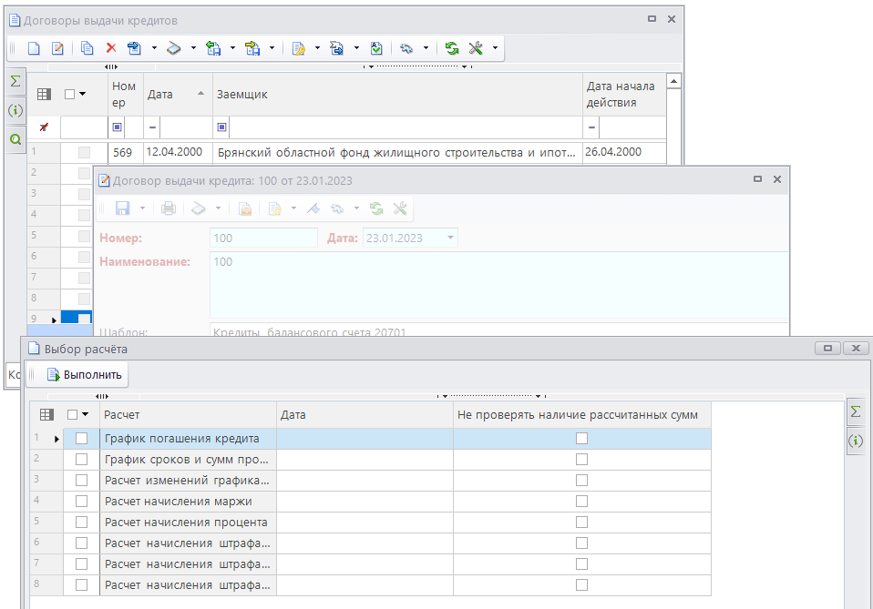Click the green refresh icon in main toolbar
Screen dimensions: 873x609
[452, 48]
